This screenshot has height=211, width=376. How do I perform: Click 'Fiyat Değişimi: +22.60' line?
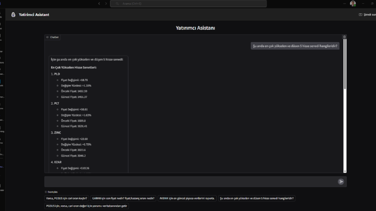pos(74,139)
